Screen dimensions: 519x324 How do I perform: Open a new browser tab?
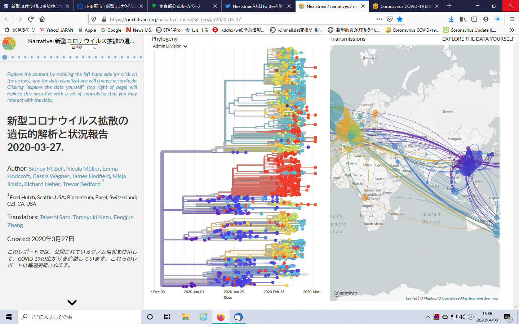(x=449, y=6)
